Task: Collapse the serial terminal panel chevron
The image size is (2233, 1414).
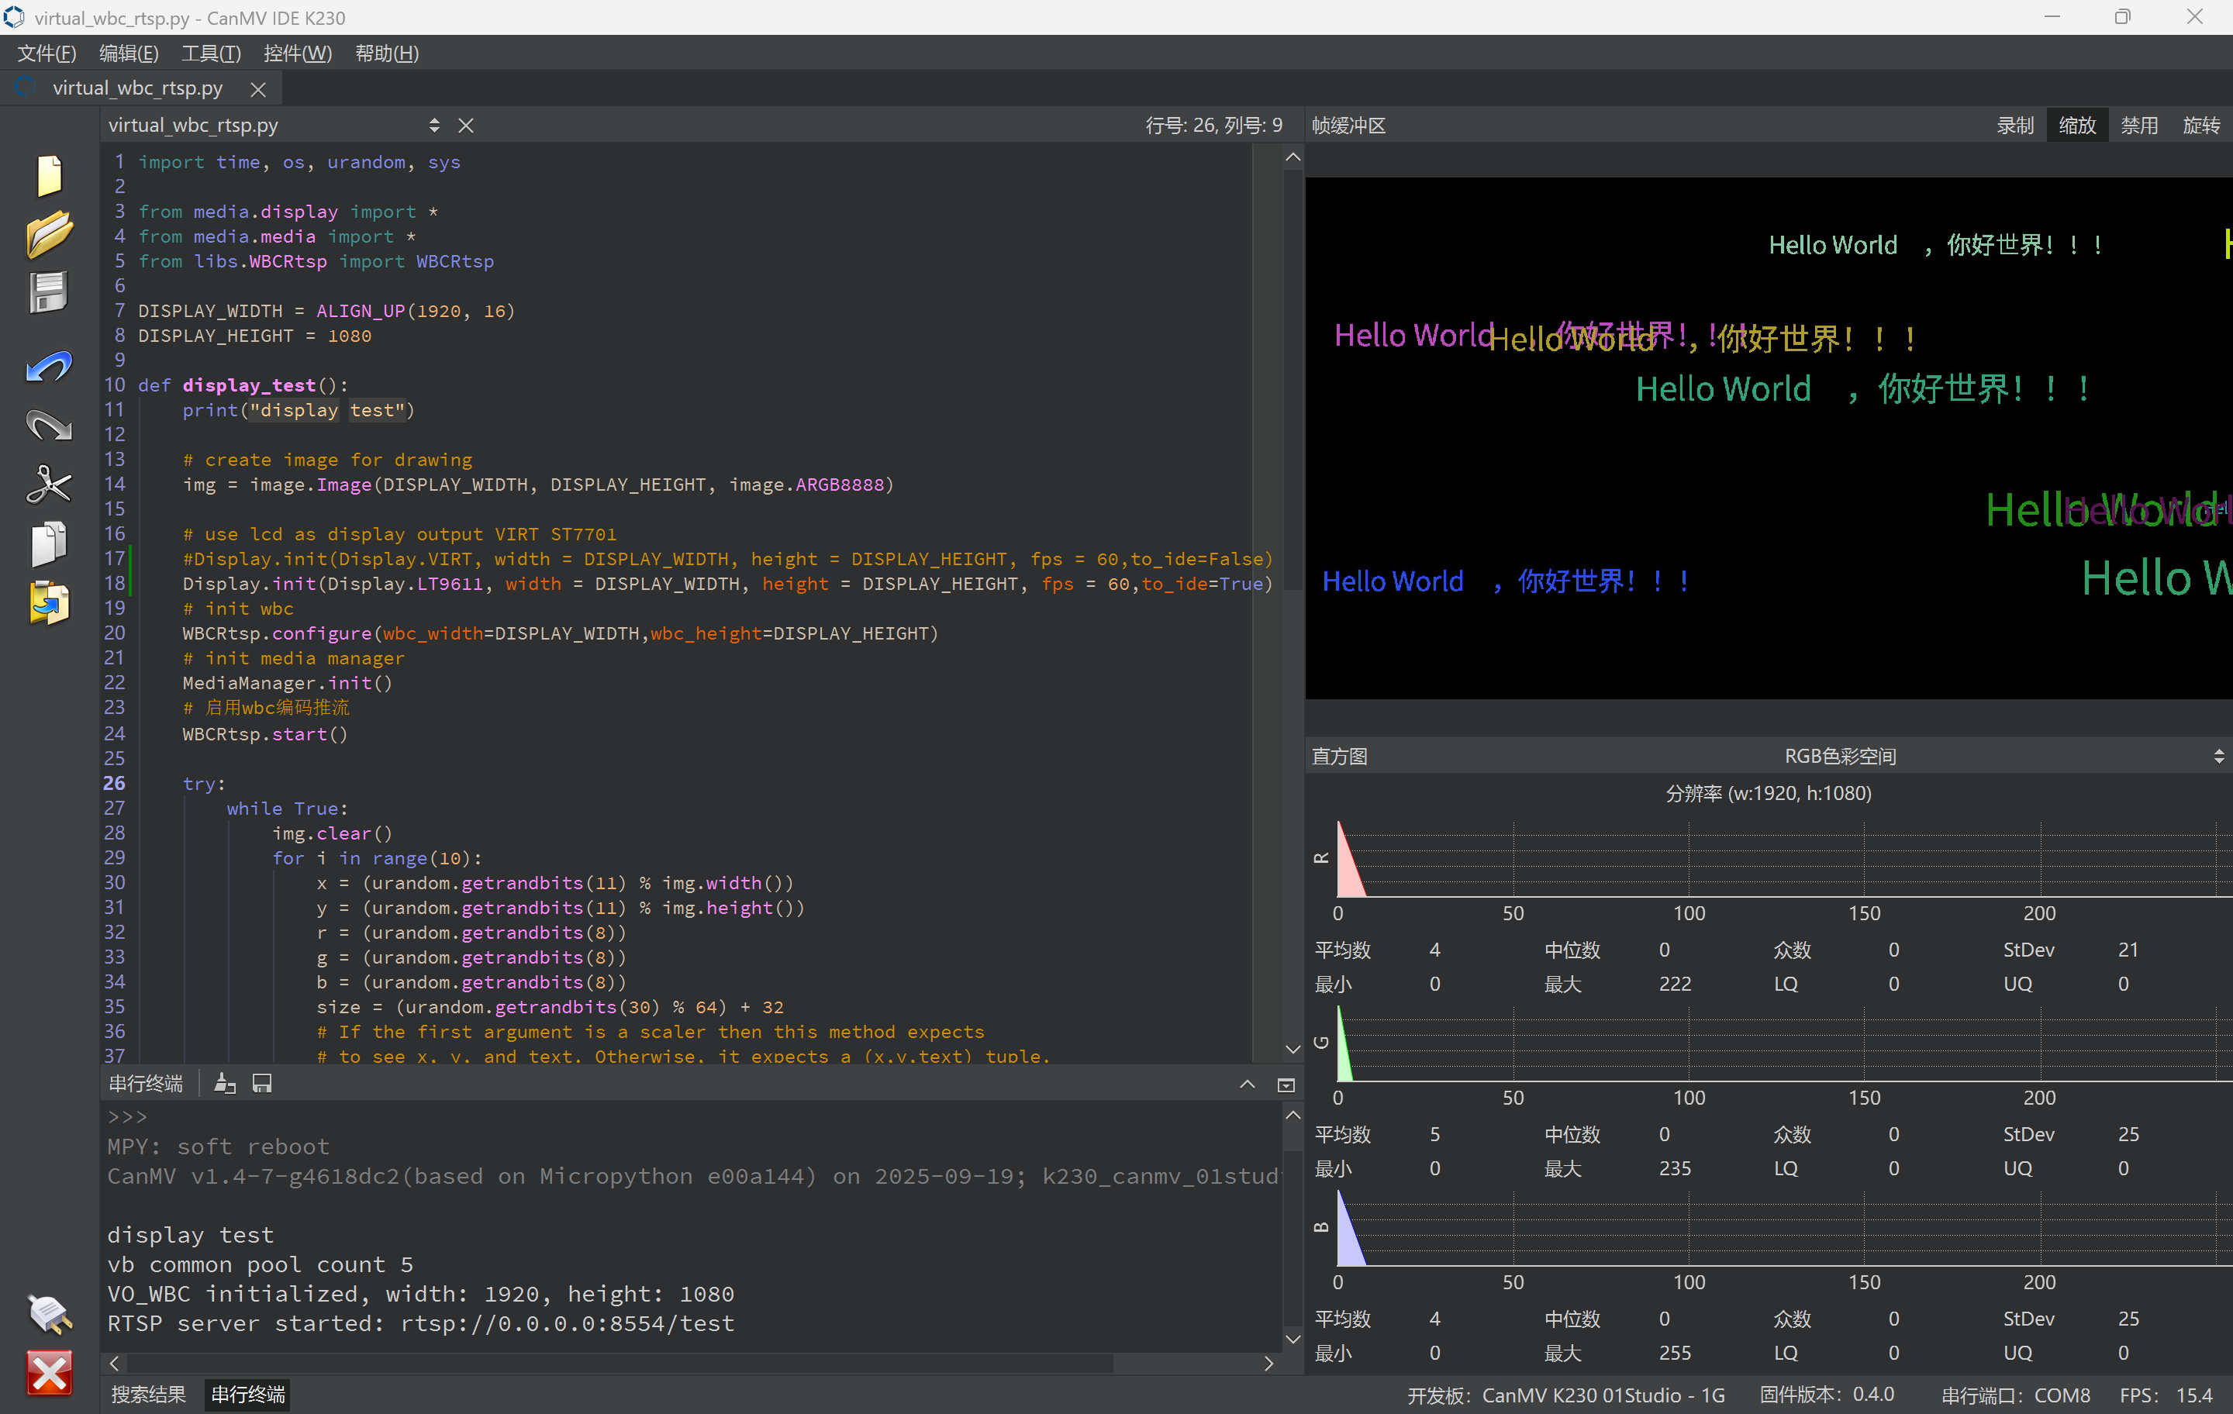Action: click(1248, 1084)
